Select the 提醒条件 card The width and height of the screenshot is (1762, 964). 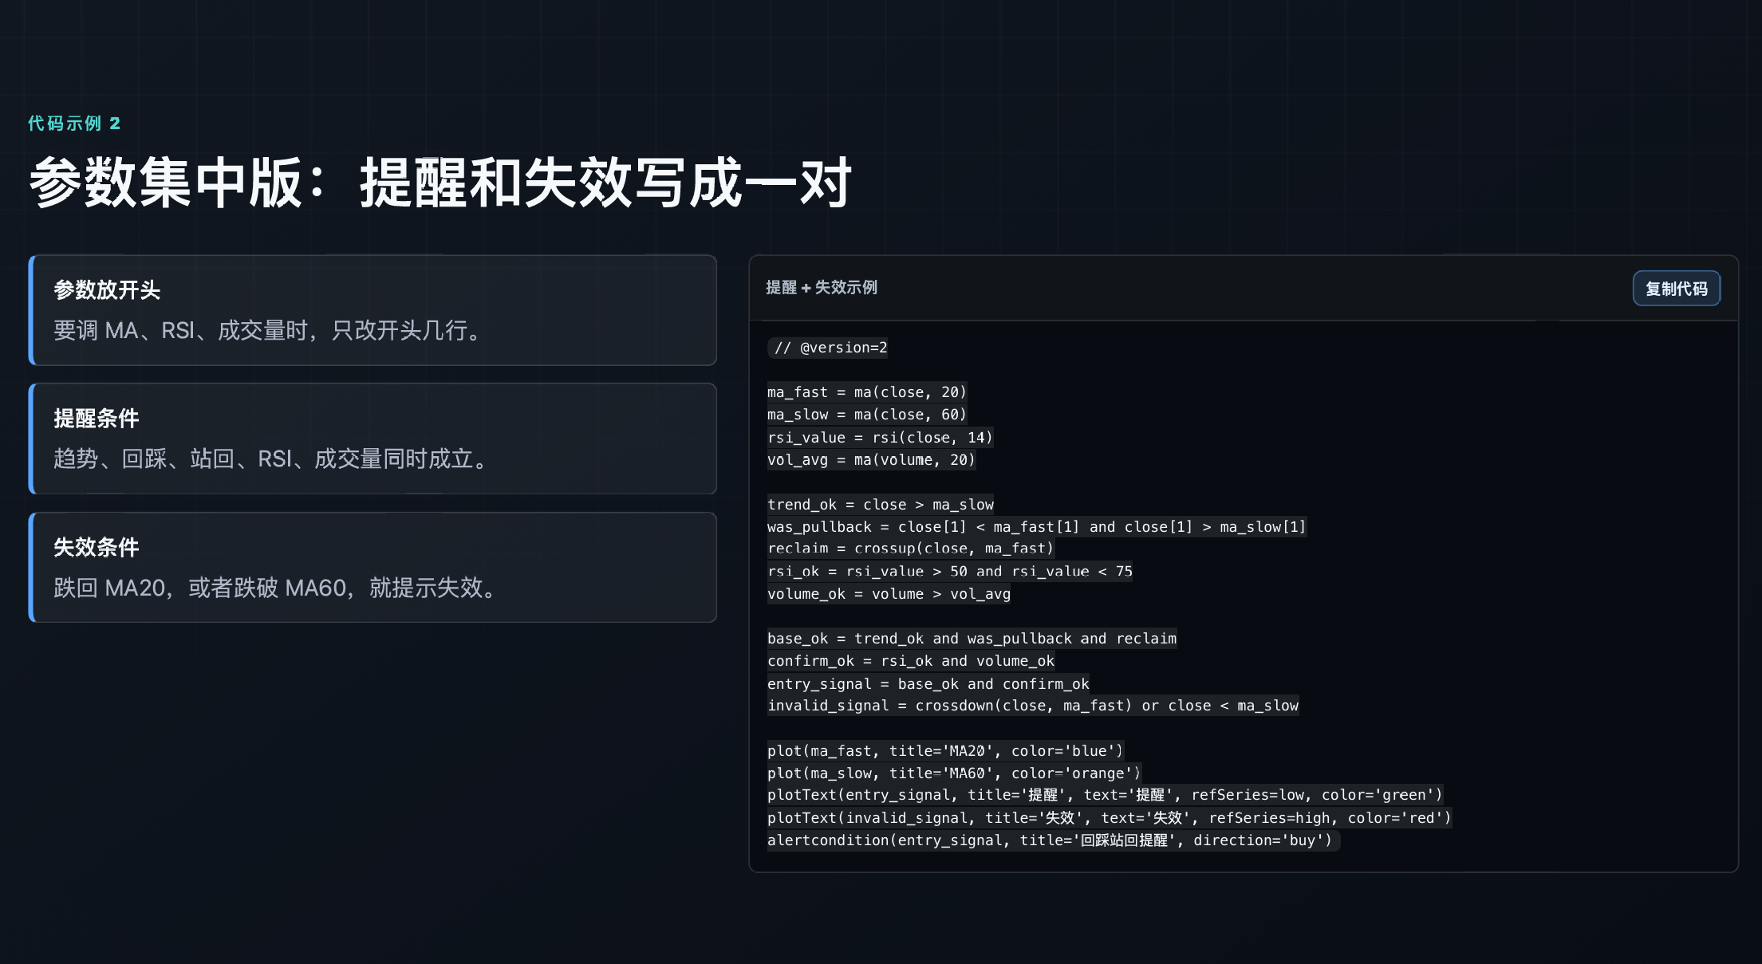coord(373,439)
